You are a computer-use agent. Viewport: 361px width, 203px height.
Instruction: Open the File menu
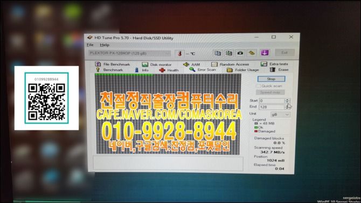pos(90,45)
